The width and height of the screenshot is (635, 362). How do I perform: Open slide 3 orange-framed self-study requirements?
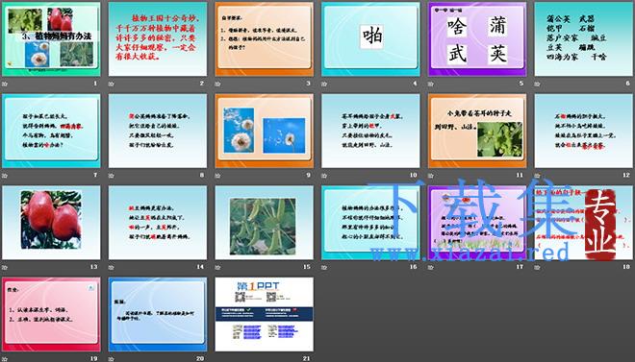tap(264, 39)
